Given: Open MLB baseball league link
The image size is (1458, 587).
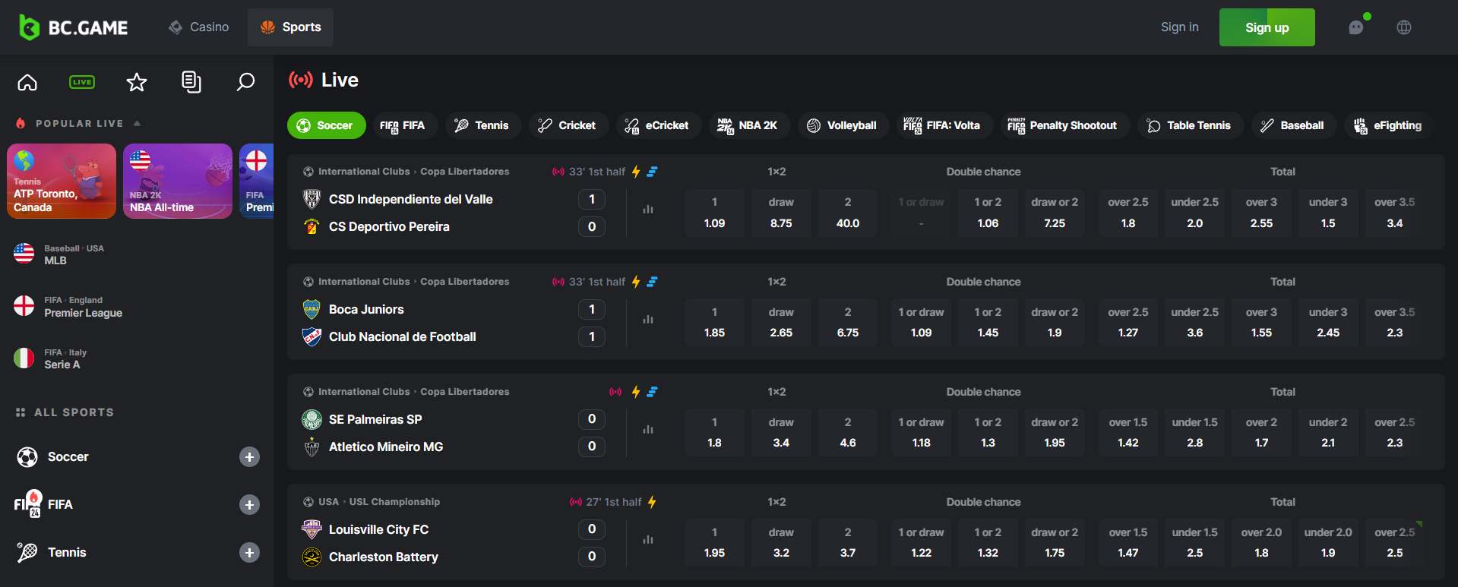Looking at the screenshot, I should coord(55,260).
